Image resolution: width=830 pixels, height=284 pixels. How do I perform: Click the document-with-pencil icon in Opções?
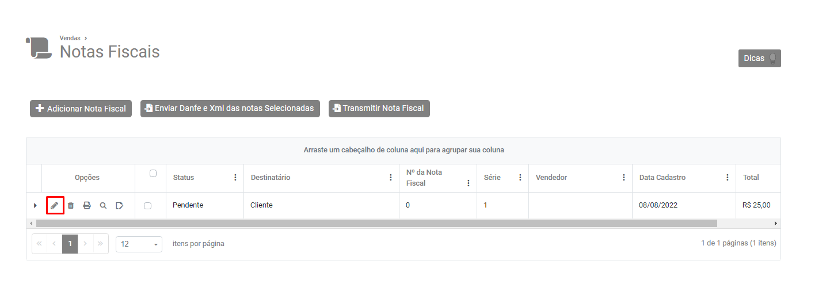coord(119,205)
